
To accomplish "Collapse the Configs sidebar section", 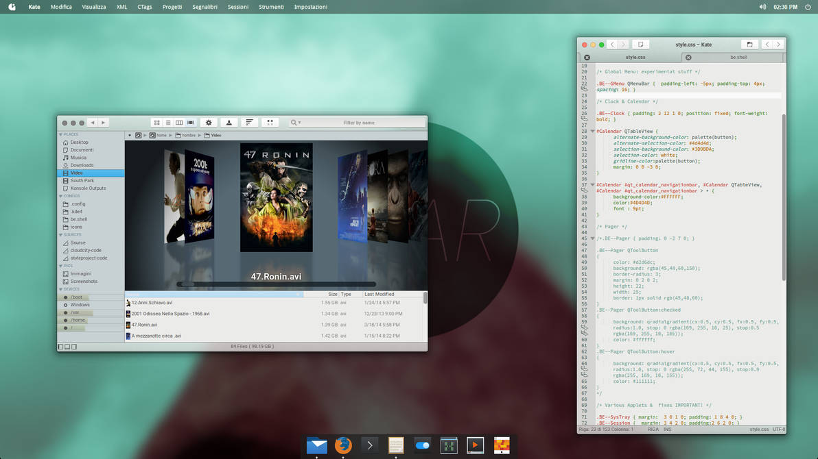I will (60, 197).
